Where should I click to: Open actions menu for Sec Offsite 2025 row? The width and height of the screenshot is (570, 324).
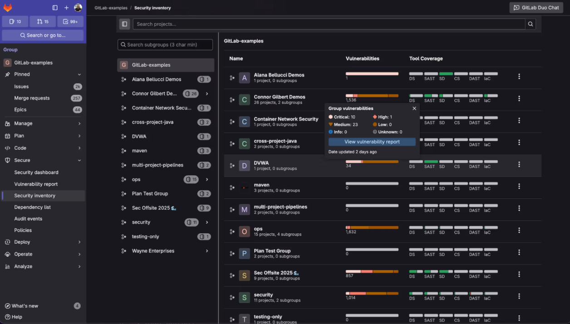coord(519,275)
